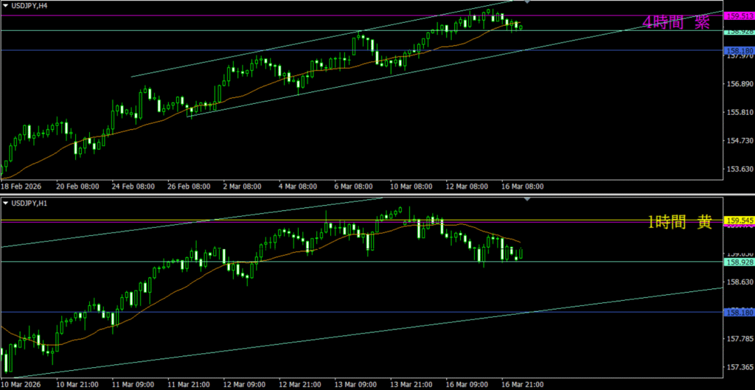Click the 156.890 price on H4 scale

[x=739, y=84]
